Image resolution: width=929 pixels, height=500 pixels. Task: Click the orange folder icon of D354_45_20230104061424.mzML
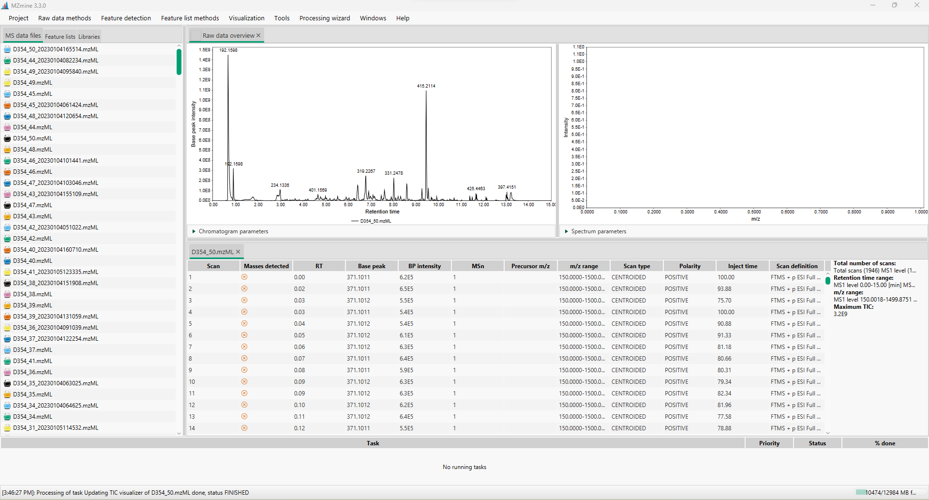pyautogui.click(x=7, y=105)
